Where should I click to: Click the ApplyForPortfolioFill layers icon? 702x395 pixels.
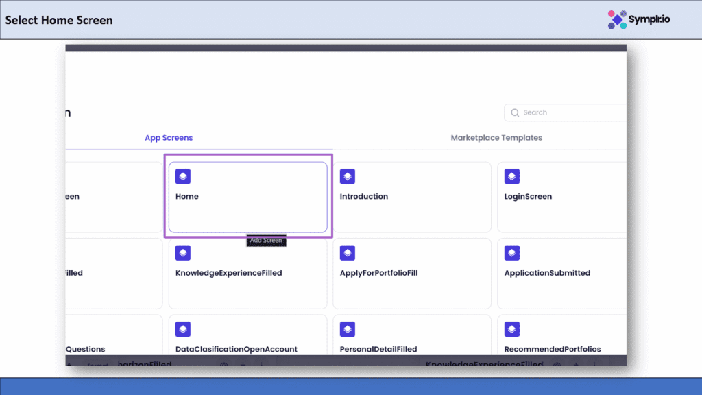point(348,253)
